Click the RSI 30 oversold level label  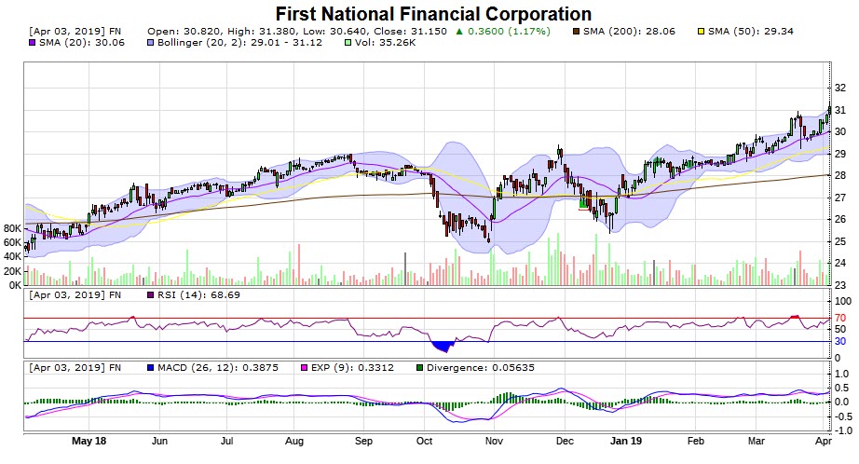pyautogui.click(x=840, y=341)
